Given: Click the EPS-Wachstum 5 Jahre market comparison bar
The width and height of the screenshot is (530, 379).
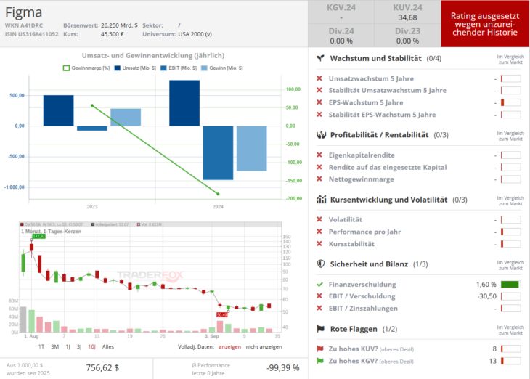Looking at the screenshot, I should click(x=510, y=102).
